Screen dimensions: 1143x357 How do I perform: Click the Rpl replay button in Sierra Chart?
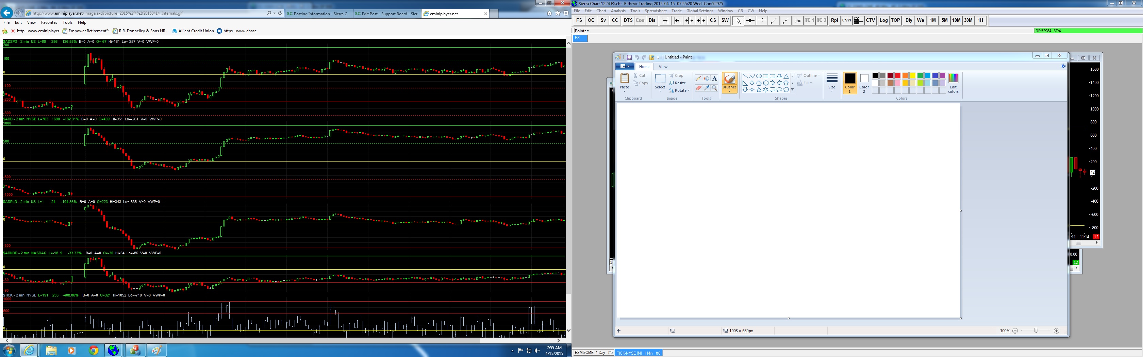coord(834,20)
